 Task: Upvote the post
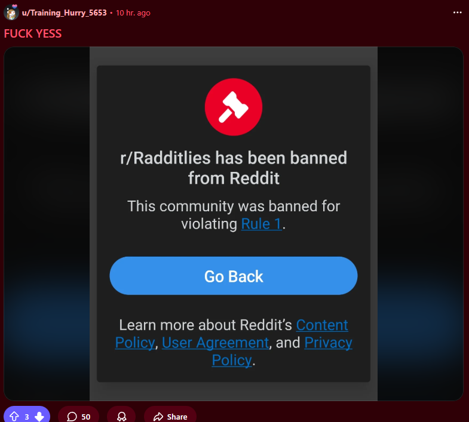[14, 416]
